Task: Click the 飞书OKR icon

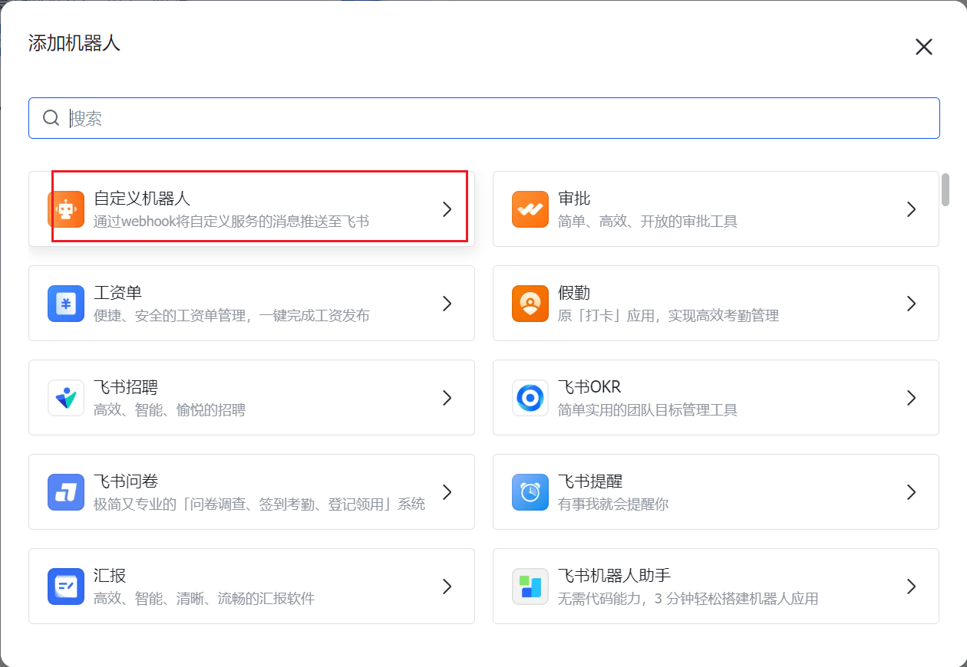Action: 530,398
